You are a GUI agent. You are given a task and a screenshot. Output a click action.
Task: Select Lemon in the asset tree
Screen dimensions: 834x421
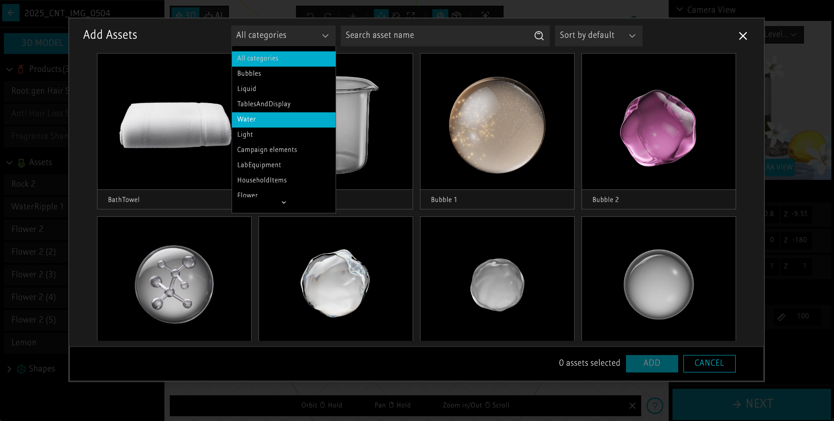coord(37,343)
